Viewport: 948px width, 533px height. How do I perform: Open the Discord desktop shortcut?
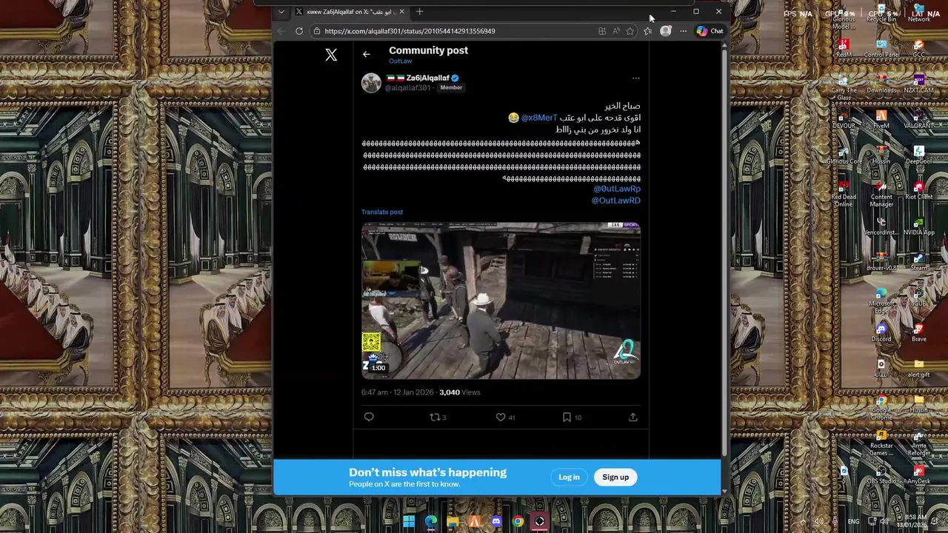[881, 332]
